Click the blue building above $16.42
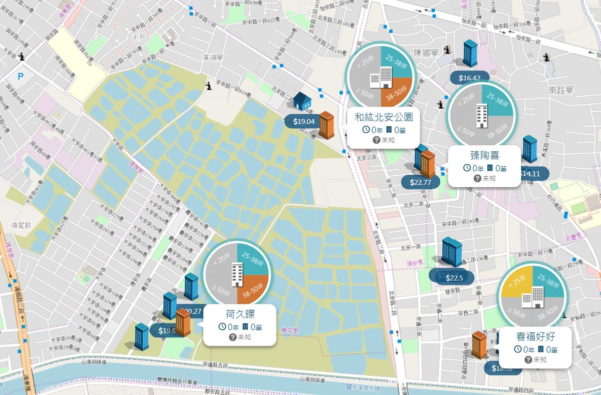The height and width of the screenshot is (395, 601). (x=470, y=54)
